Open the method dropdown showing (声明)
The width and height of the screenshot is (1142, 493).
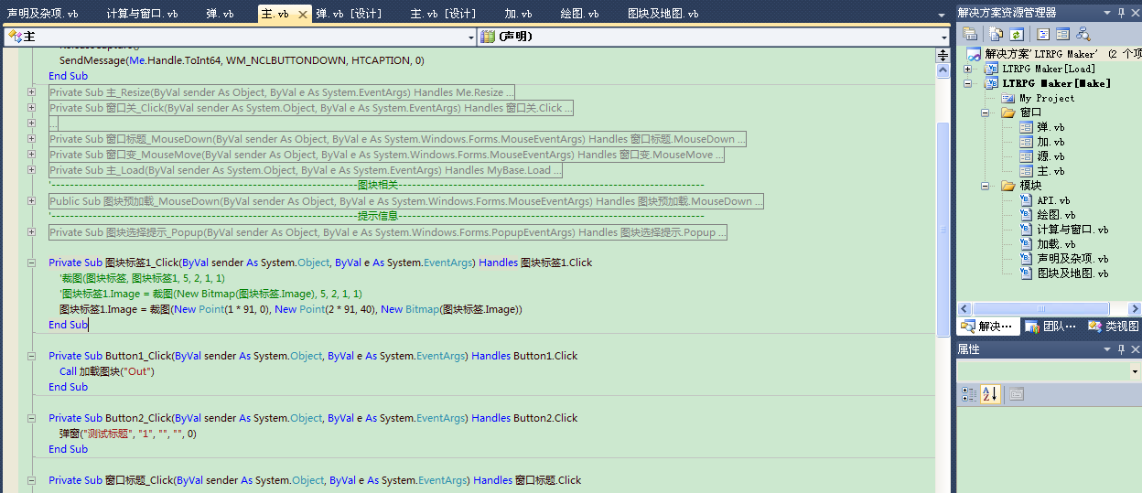point(944,37)
